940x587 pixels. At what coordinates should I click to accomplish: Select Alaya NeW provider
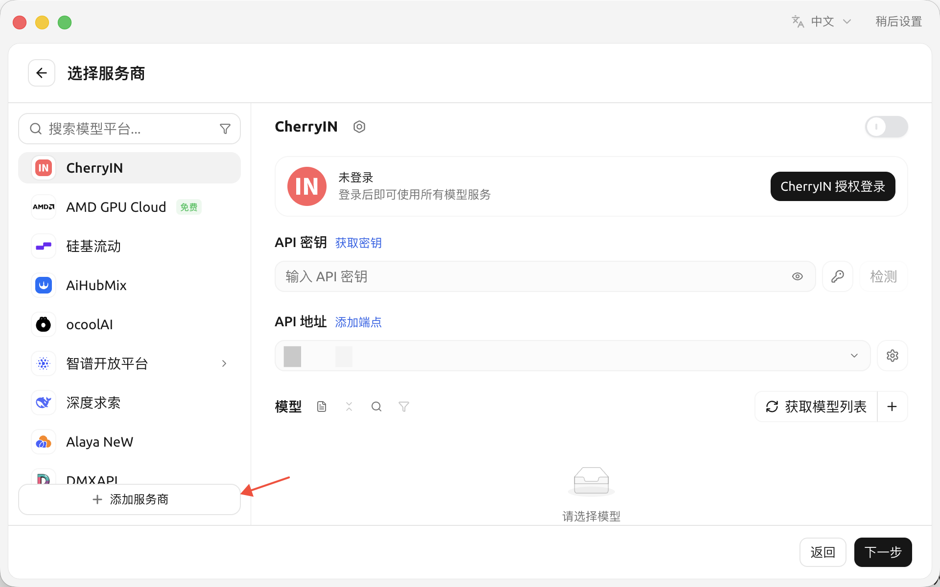129,442
